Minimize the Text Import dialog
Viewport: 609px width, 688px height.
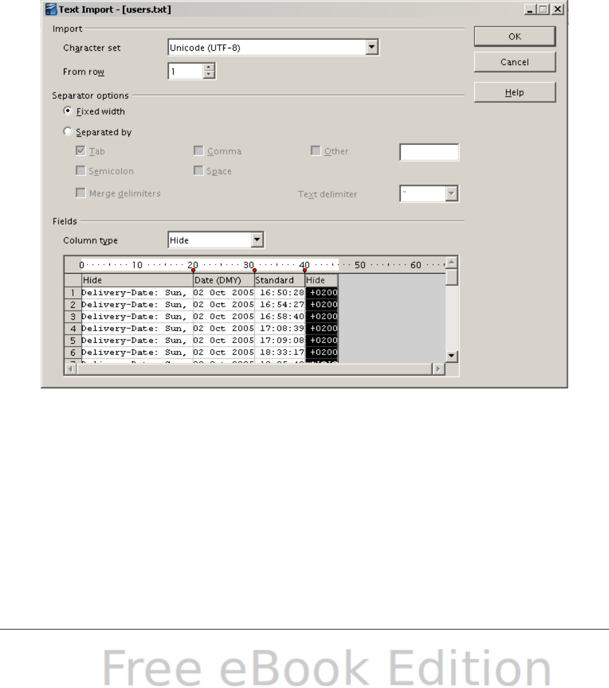(530, 9)
